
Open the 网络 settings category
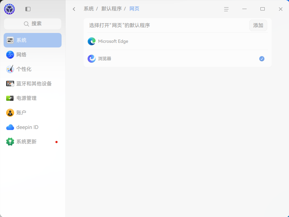point(33,55)
